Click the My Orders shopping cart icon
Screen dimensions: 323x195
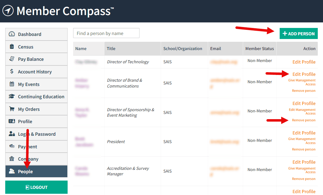coord(12,109)
